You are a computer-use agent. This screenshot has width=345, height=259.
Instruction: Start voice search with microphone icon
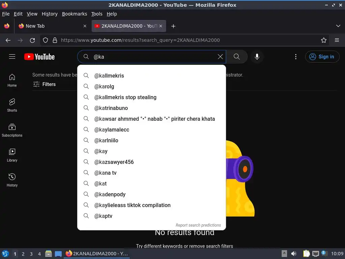[257, 57]
